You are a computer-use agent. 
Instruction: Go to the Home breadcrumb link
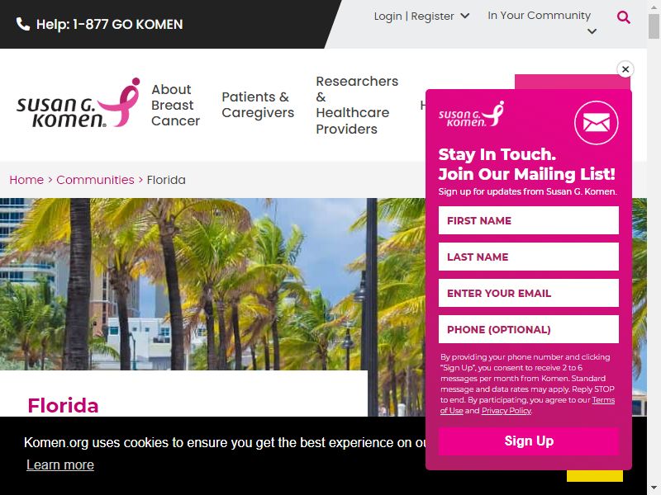(x=26, y=180)
